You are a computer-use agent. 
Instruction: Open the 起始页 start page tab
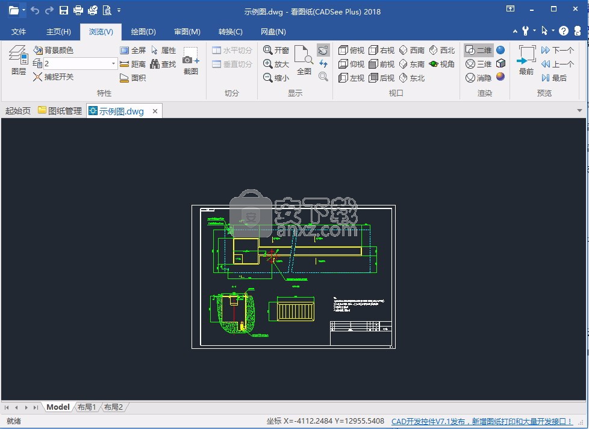17,111
